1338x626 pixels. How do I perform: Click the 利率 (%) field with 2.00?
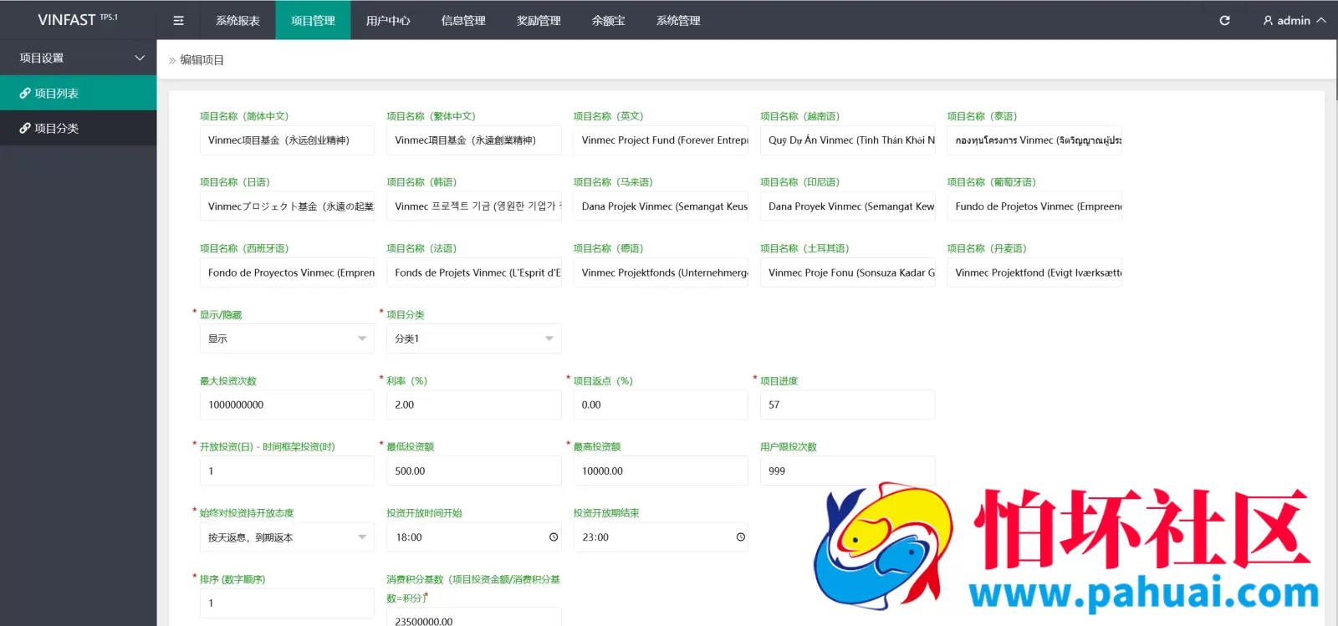pyautogui.click(x=473, y=405)
